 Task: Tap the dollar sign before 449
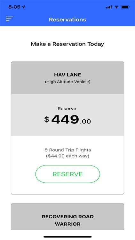pyautogui.click(x=47, y=119)
